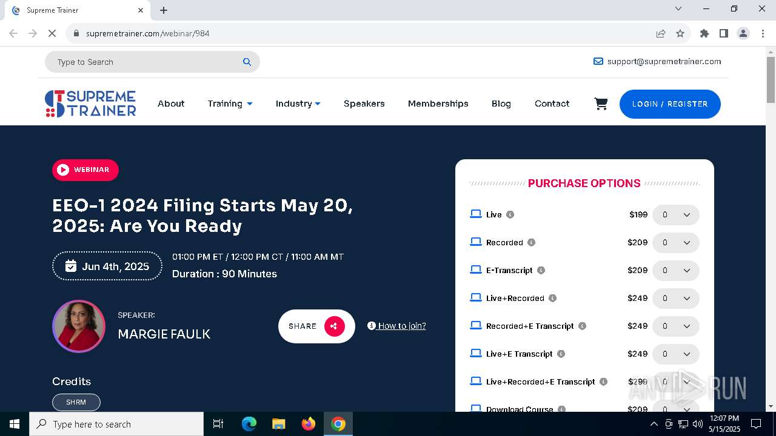
Task: Open the Chrome tab search chevron
Action: click(x=678, y=9)
